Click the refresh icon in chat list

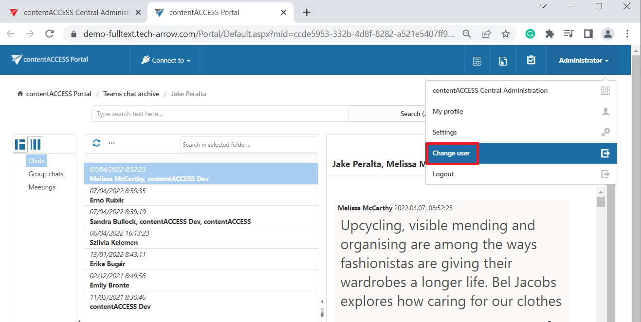pyautogui.click(x=96, y=143)
